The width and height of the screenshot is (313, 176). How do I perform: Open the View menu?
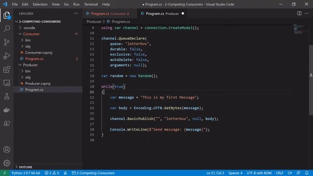tap(55, 4)
